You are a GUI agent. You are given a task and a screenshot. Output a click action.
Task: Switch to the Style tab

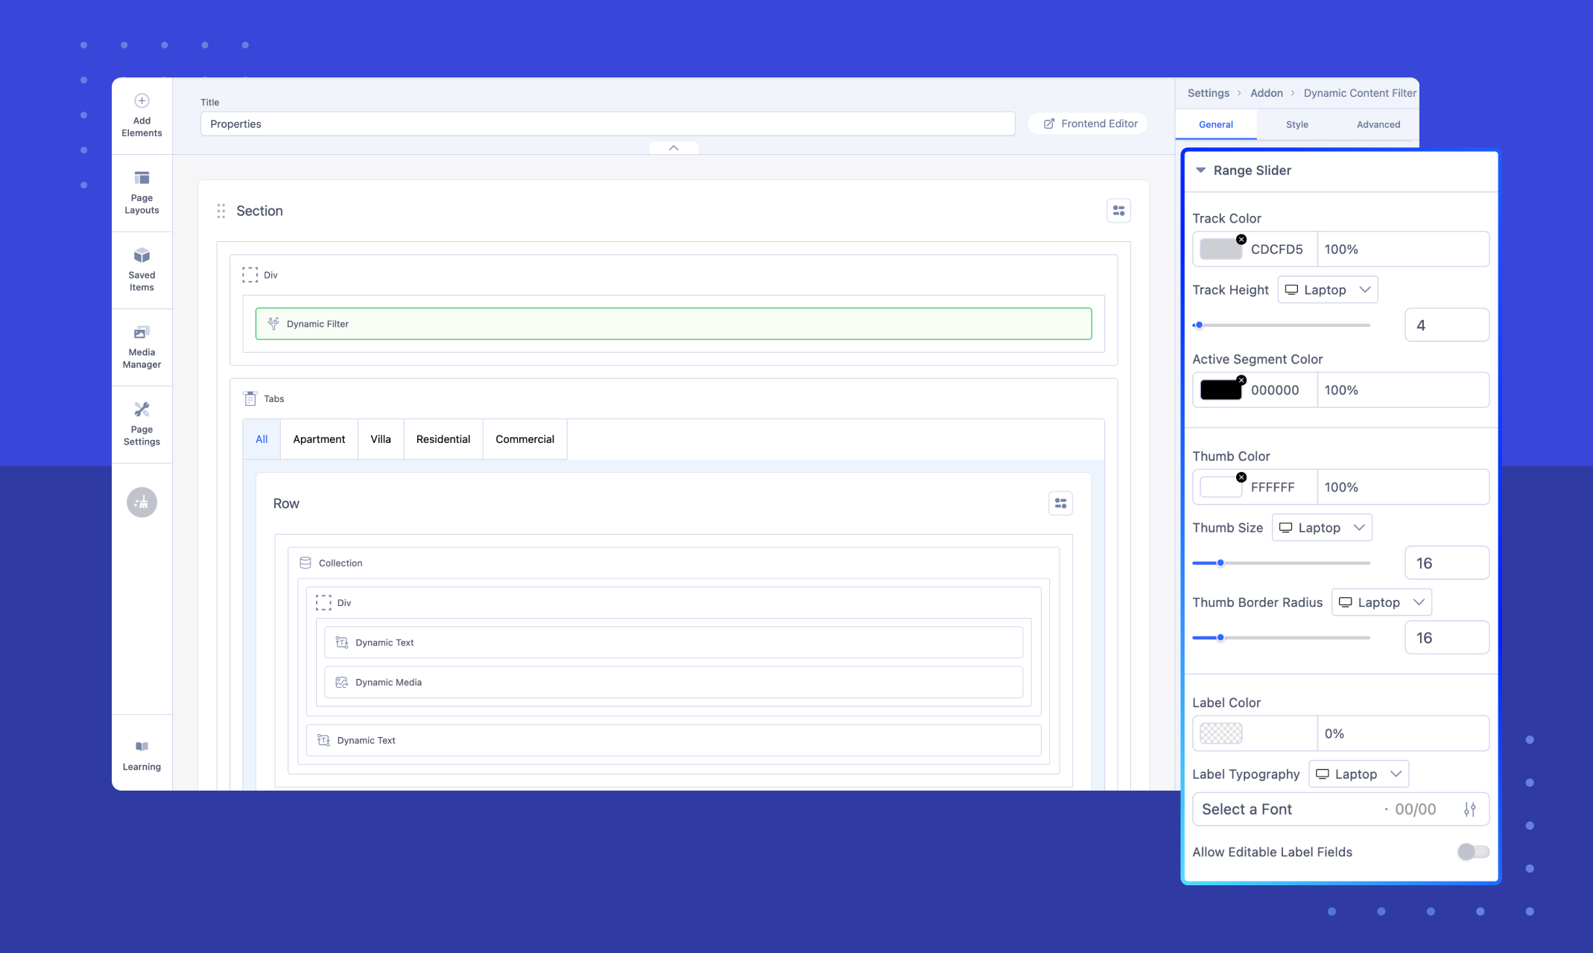click(x=1296, y=124)
